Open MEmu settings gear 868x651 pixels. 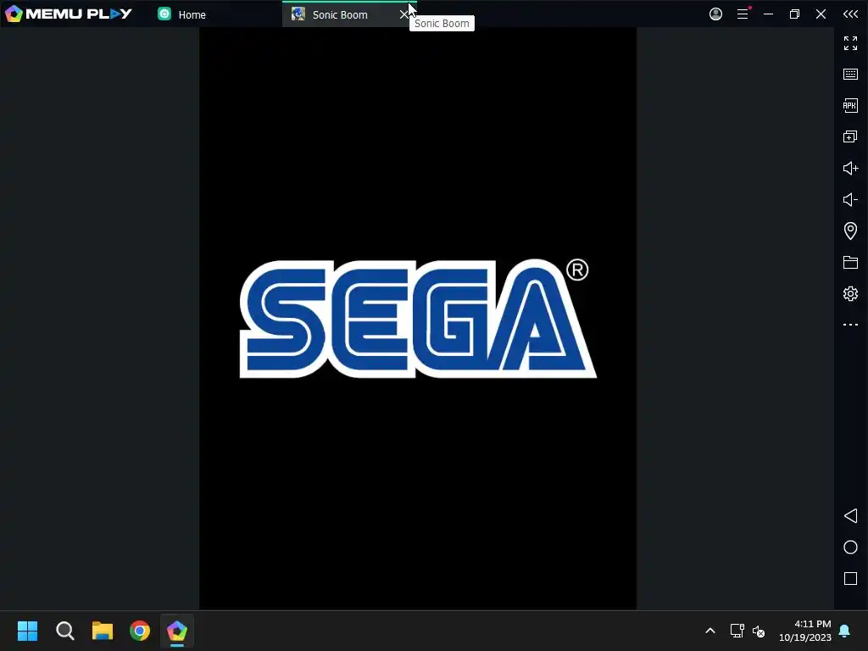(850, 293)
